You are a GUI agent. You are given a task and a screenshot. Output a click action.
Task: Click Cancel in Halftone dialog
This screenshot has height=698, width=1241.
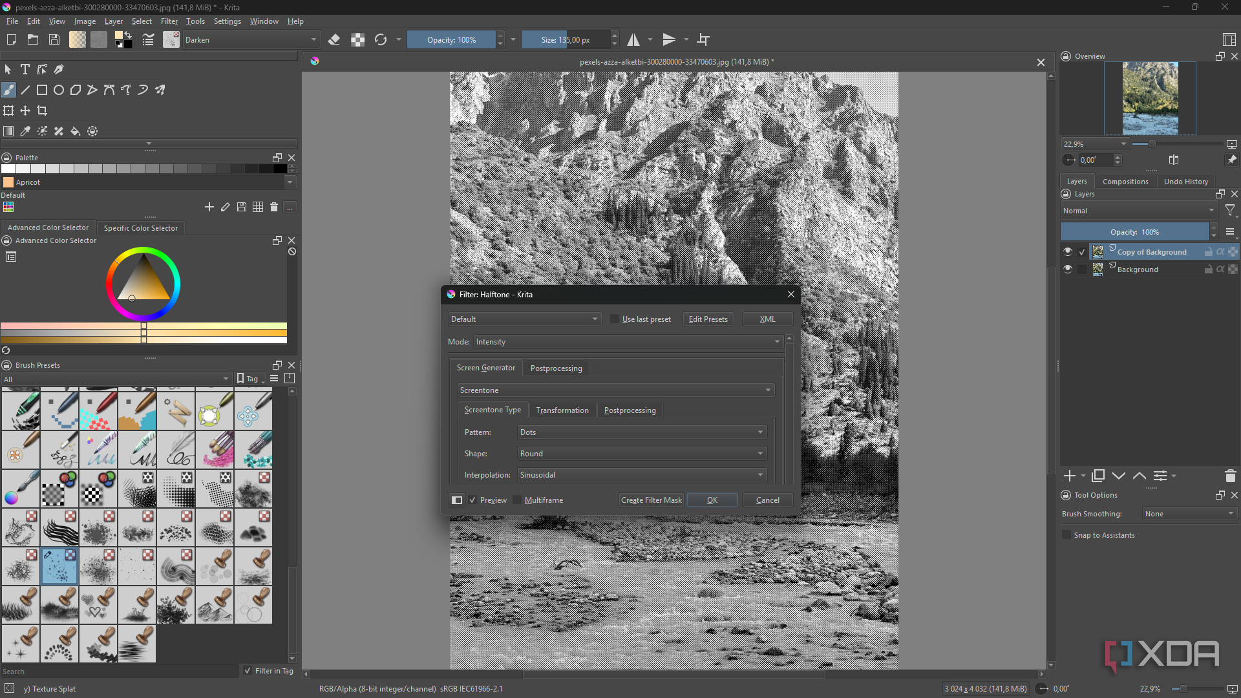point(767,500)
